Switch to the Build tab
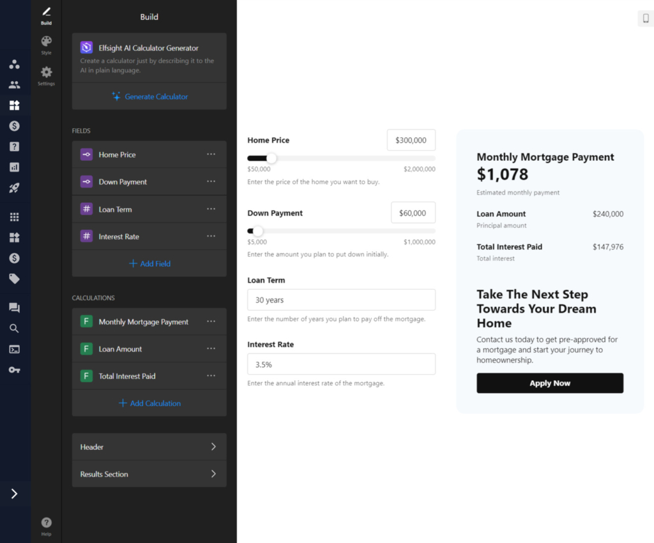Image resolution: width=654 pixels, height=543 pixels. coord(46,13)
